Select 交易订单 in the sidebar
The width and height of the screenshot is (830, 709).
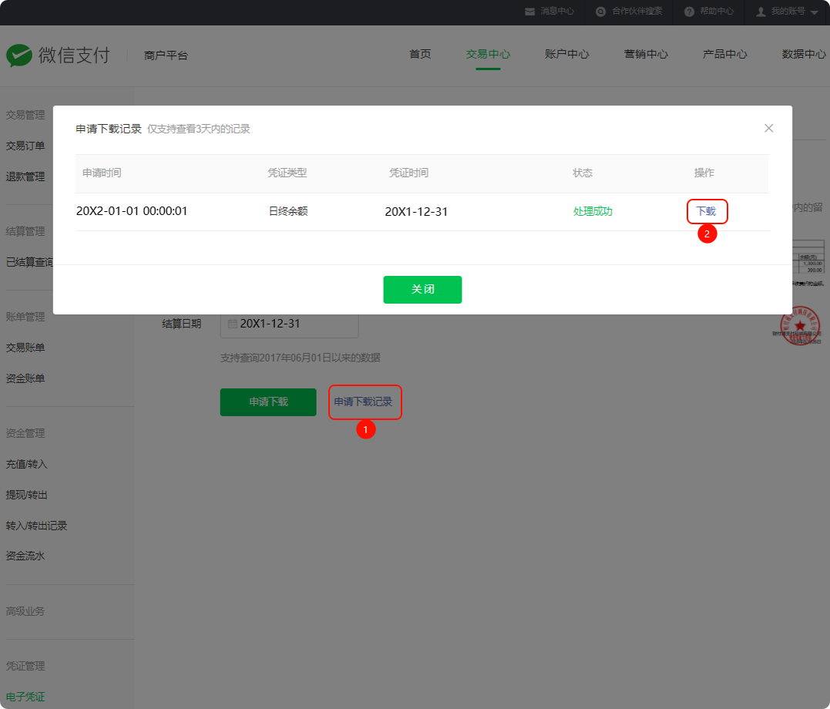pyautogui.click(x=25, y=146)
